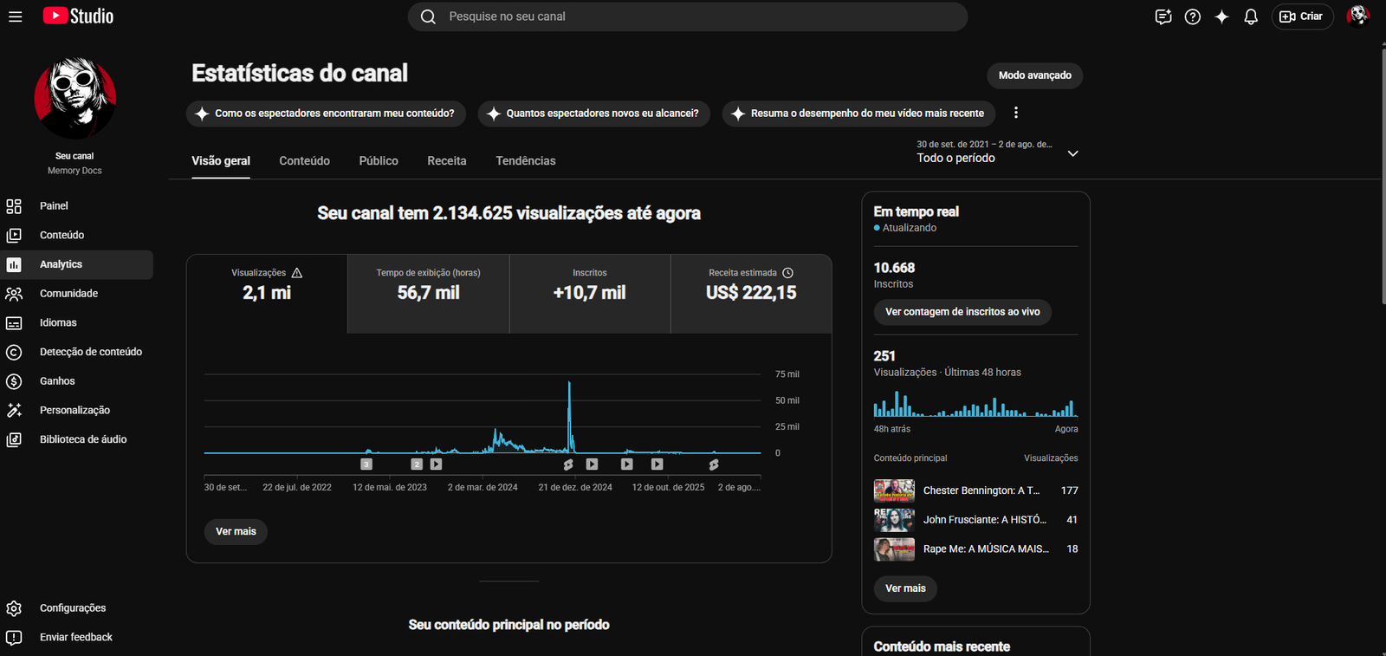Open the help question mark icon
The height and width of the screenshot is (656, 1386).
pos(1192,16)
